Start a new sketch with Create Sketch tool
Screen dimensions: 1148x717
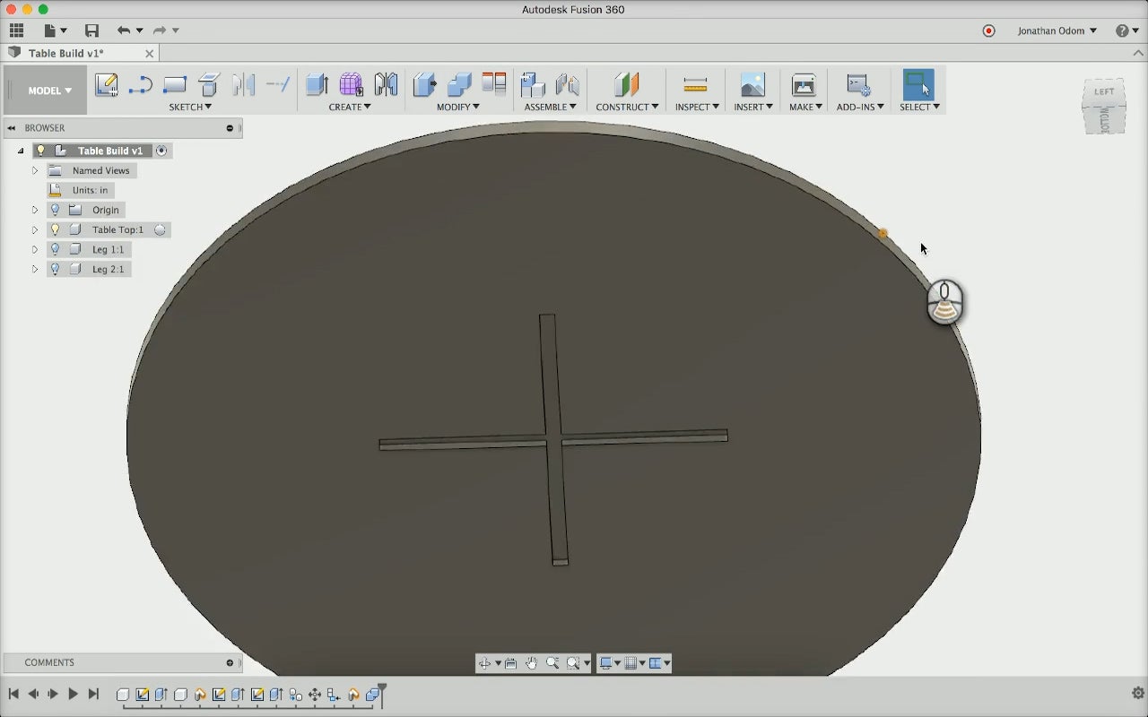coord(107,85)
